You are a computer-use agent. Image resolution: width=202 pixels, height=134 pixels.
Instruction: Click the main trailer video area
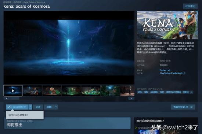pos(69,48)
